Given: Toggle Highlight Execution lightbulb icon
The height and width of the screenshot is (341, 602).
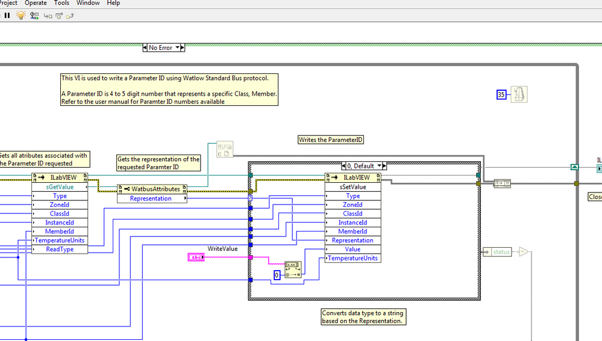Looking at the screenshot, I should pos(20,15).
